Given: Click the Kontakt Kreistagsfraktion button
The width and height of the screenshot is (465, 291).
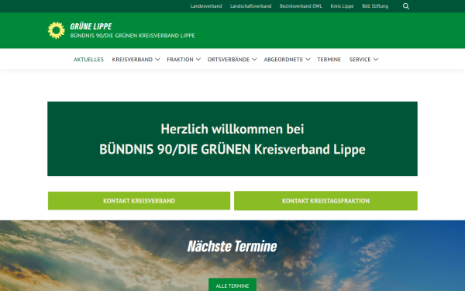Looking at the screenshot, I should coord(325,201).
